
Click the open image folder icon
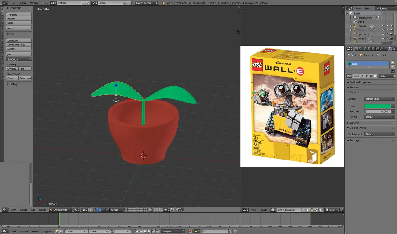tap(312, 210)
